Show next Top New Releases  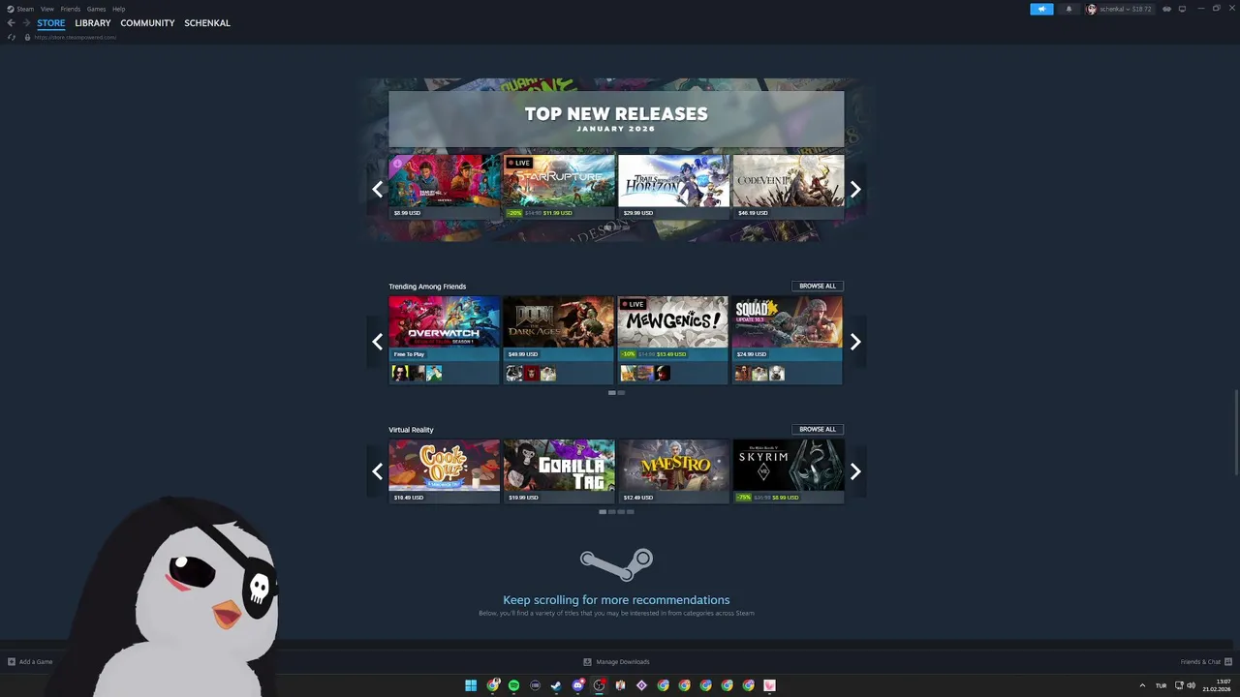click(x=855, y=190)
